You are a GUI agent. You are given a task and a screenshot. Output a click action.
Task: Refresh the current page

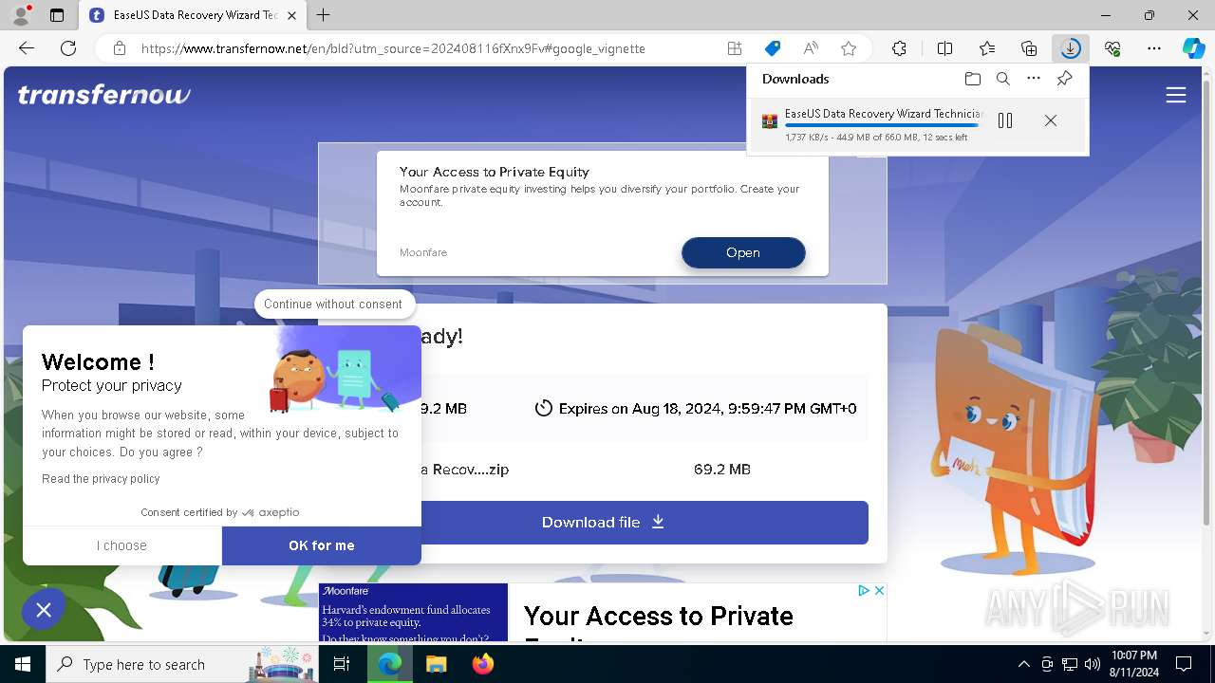click(68, 48)
